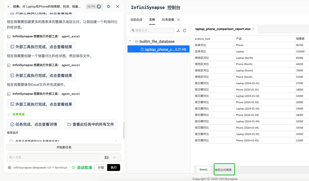This screenshot has height=181, width=309.
Task: Open 任务完成，点击查看详情
Action: pyautogui.click(x=34, y=124)
